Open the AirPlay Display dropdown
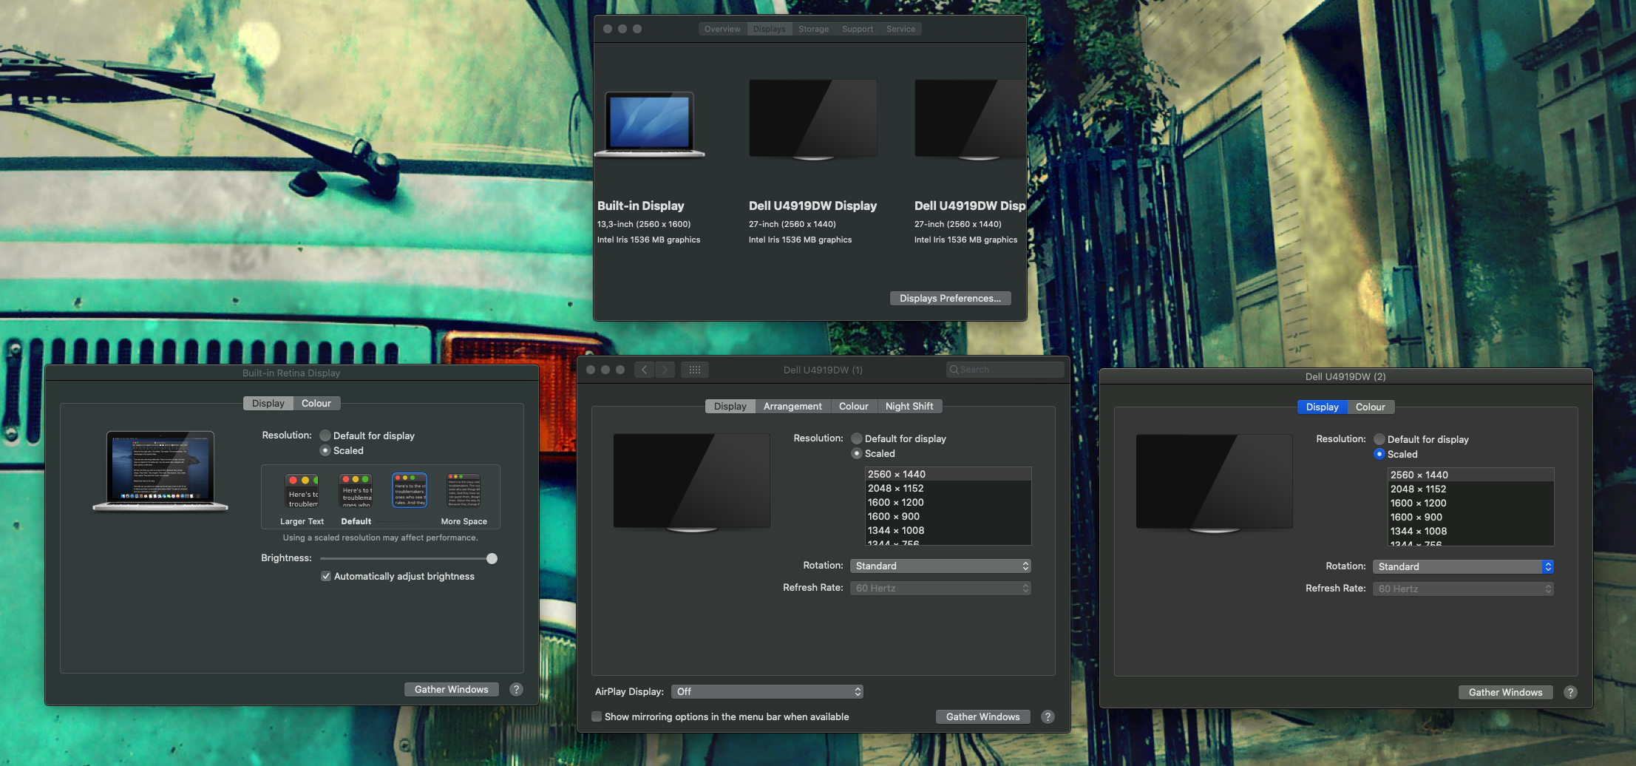The height and width of the screenshot is (766, 1636). [x=767, y=691]
